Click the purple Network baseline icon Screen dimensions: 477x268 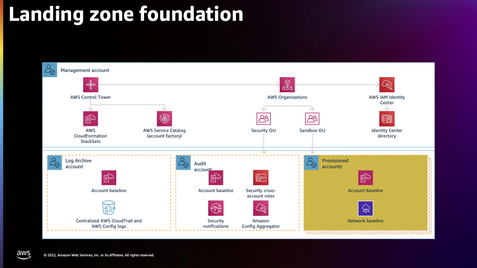(x=365, y=208)
